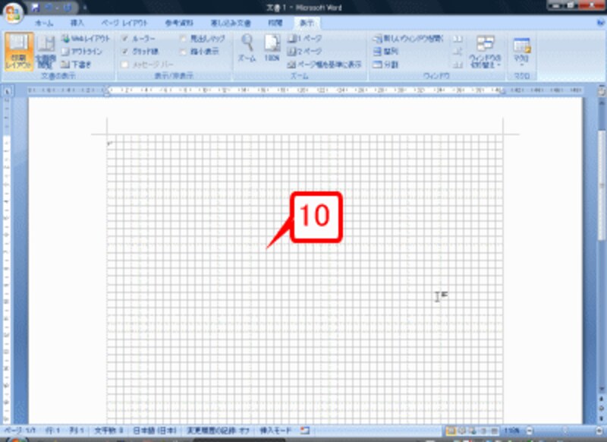Switch to 差し込み文書 (Mailings) tab

(x=231, y=24)
